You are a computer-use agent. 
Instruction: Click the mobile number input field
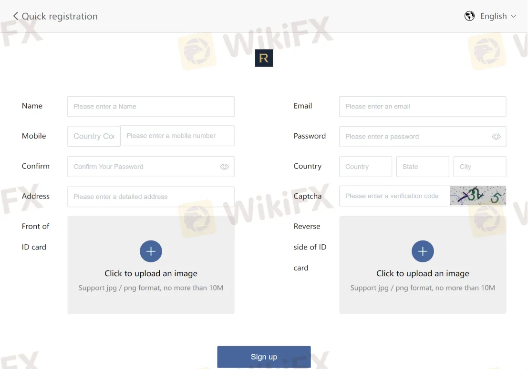click(x=177, y=136)
